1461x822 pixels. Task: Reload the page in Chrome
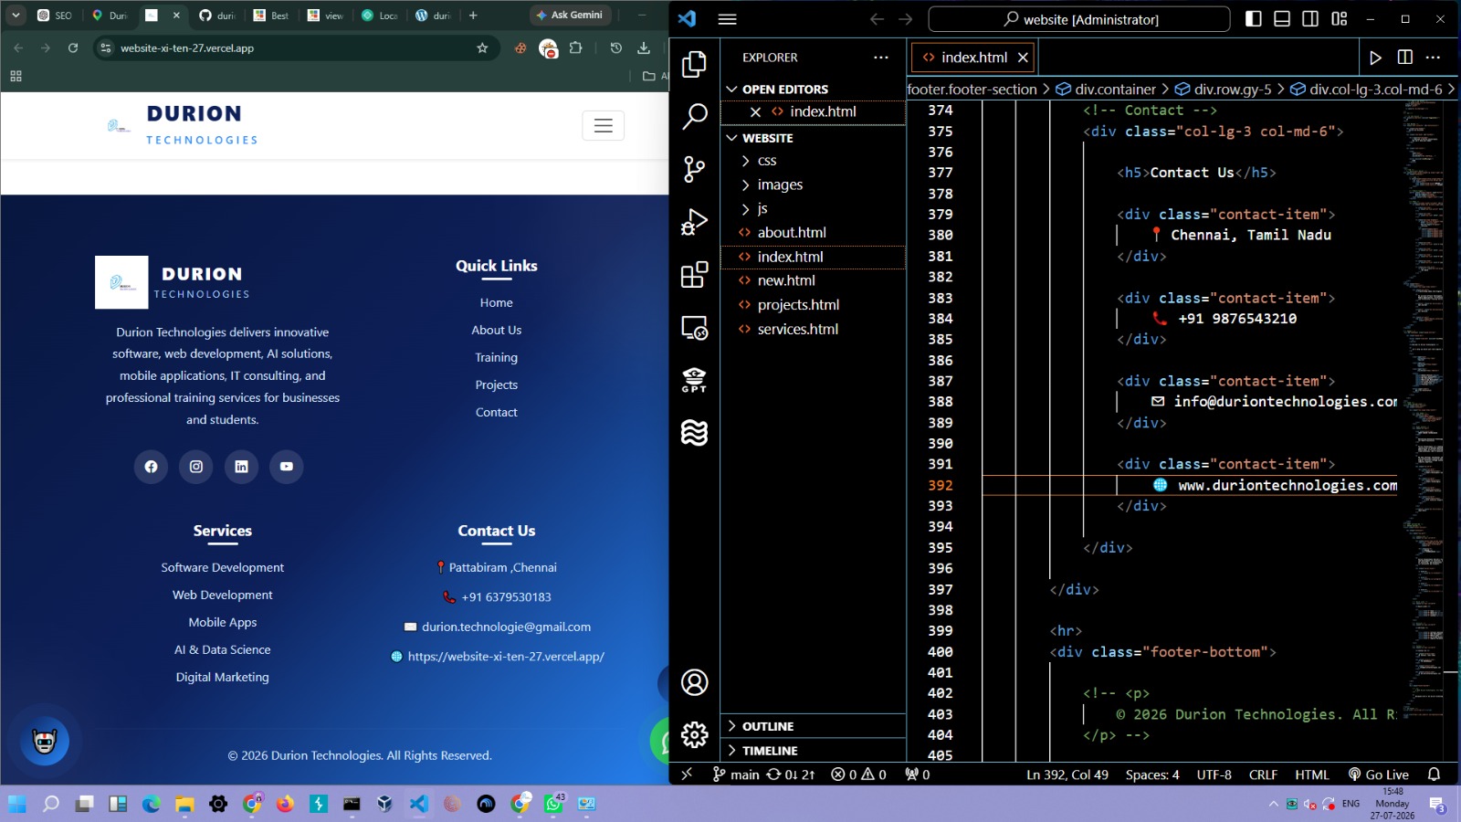pos(73,48)
